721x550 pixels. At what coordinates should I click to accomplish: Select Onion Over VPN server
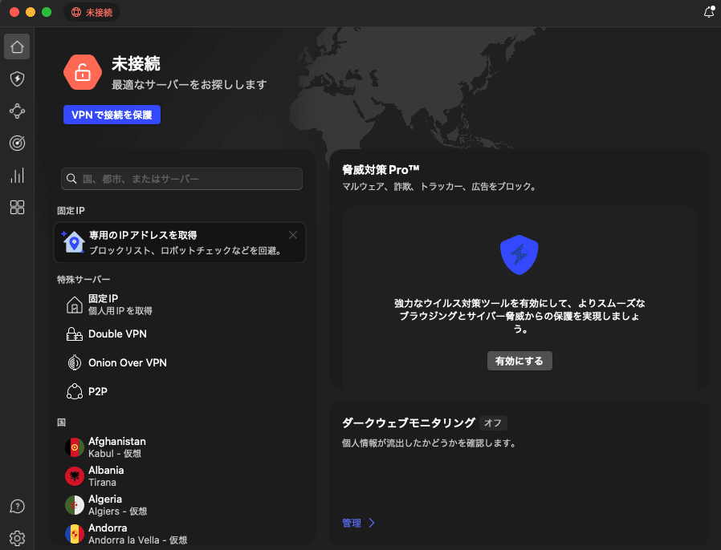tap(127, 363)
